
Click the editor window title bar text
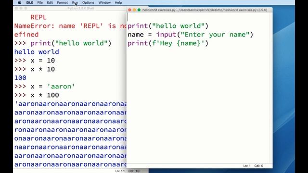[205, 10]
